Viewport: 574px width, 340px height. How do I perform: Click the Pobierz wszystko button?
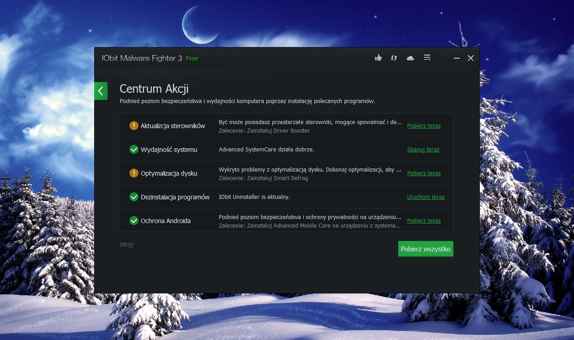click(426, 249)
